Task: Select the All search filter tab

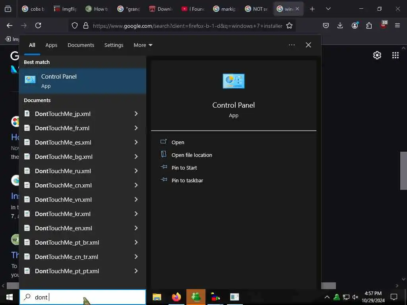Action: 32,45
